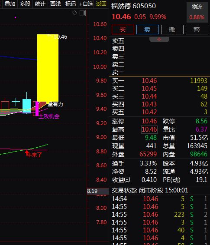This screenshot has height=245, width=210.
Task: Open the 物流 sector box
Action: coord(197,12)
